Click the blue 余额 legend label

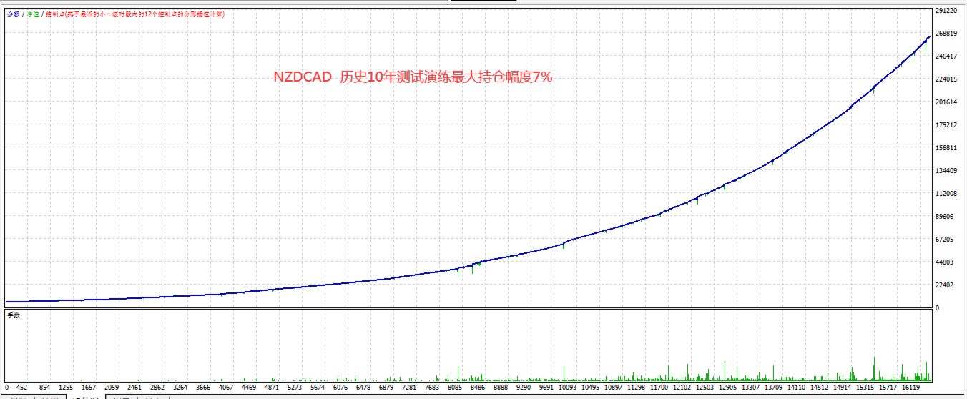point(13,14)
